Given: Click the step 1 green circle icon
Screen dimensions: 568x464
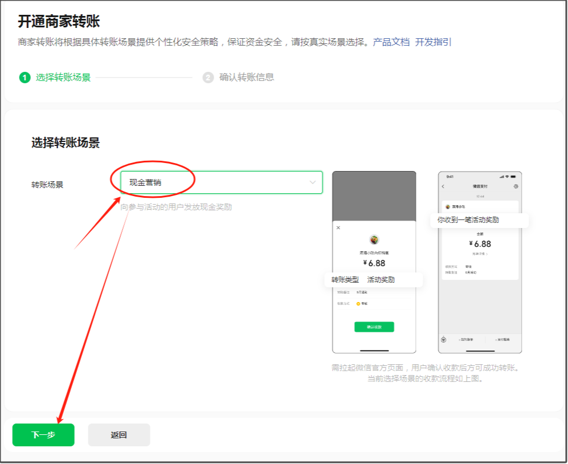Looking at the screenshot, I should click(24, 78).
